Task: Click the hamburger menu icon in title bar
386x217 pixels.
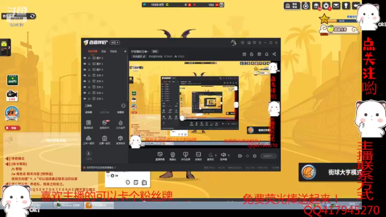Action: click(x=260, y=42)
